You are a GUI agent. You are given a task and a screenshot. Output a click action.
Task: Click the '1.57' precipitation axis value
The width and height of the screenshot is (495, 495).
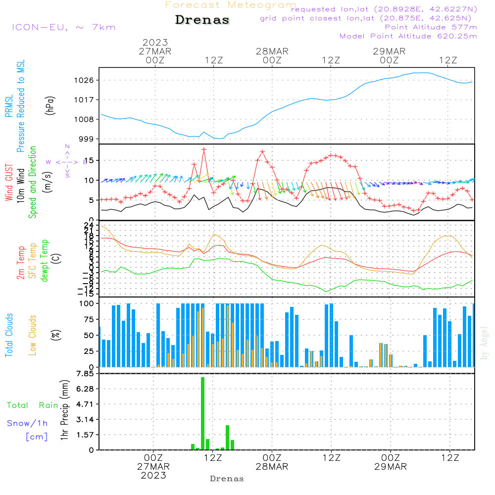[85, 435]
